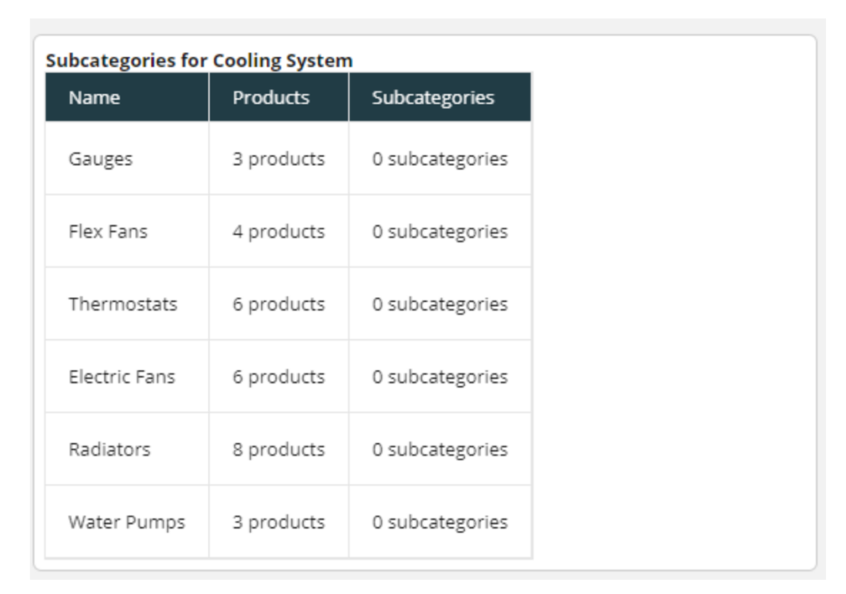The width and height of the screenshot is (846, 594).
Task: Click 6 products in Electric Fans row
Action: pos(279,377)
